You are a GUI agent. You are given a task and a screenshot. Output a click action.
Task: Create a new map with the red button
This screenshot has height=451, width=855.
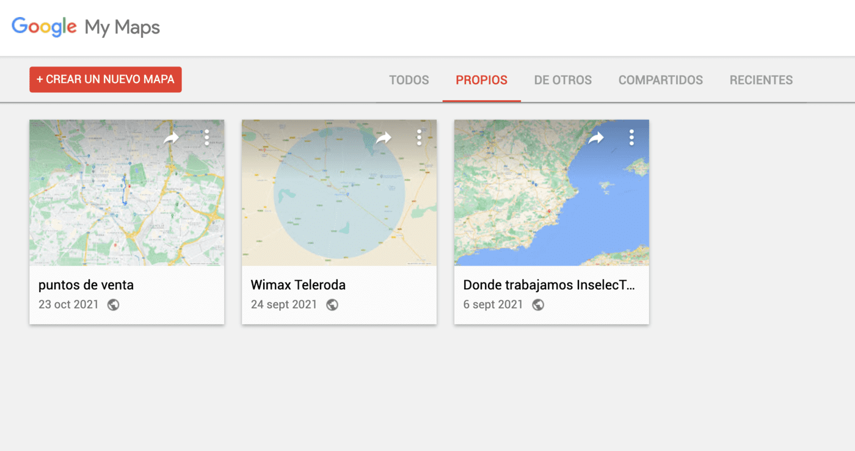pyautogui.click(x=106, y=79)
